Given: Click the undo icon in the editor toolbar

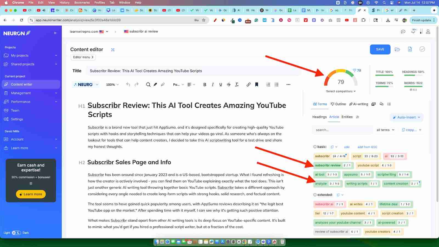Looking at the screenshot, I should pyautogui.click(x=128, y=85).
